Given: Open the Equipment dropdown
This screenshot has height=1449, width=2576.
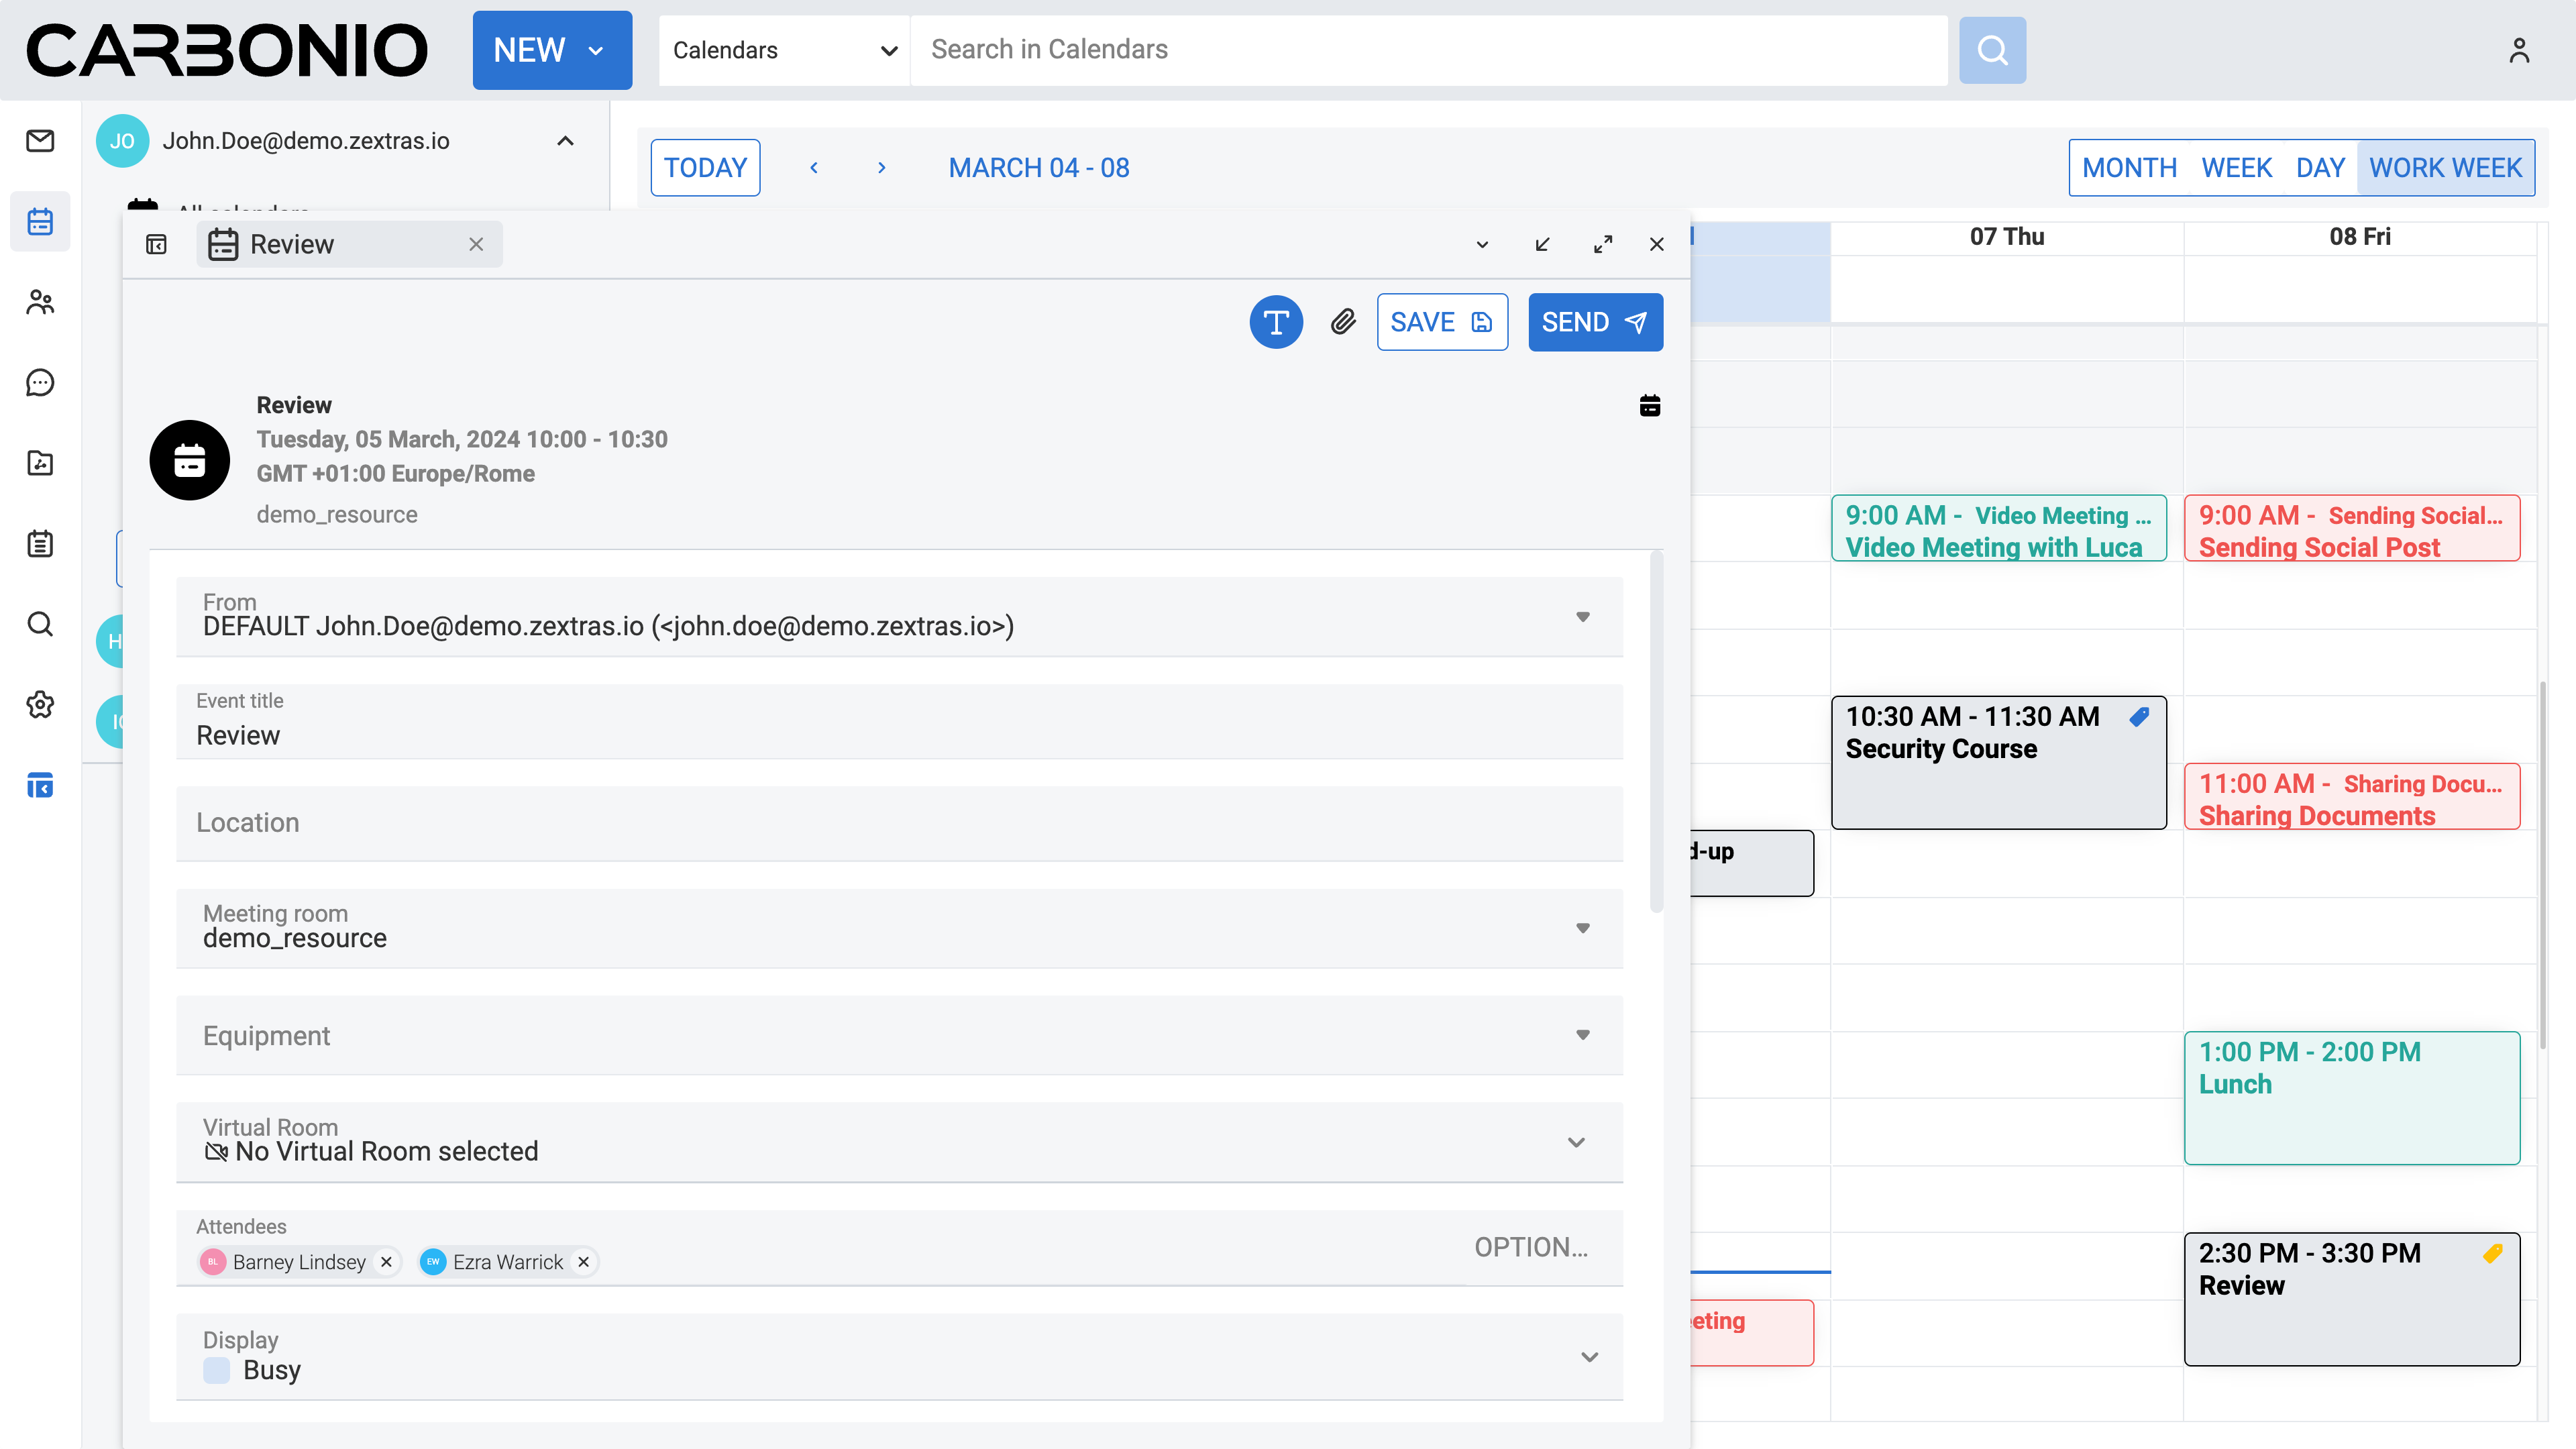Looking at the screenshot, I should click(1582, 1035).
